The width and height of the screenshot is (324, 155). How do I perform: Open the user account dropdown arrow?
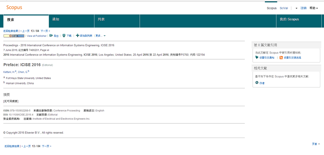tap(296, 8)
